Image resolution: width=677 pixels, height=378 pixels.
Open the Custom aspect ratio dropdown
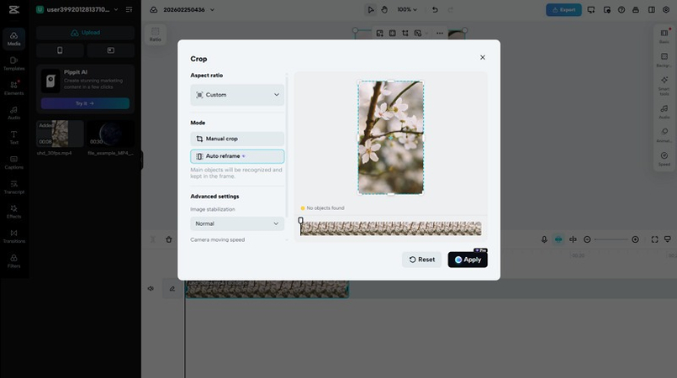[x=237, y=95]
